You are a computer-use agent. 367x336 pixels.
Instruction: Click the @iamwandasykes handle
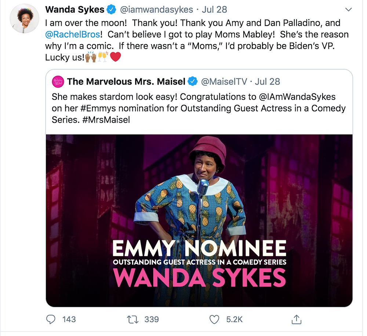156,10
